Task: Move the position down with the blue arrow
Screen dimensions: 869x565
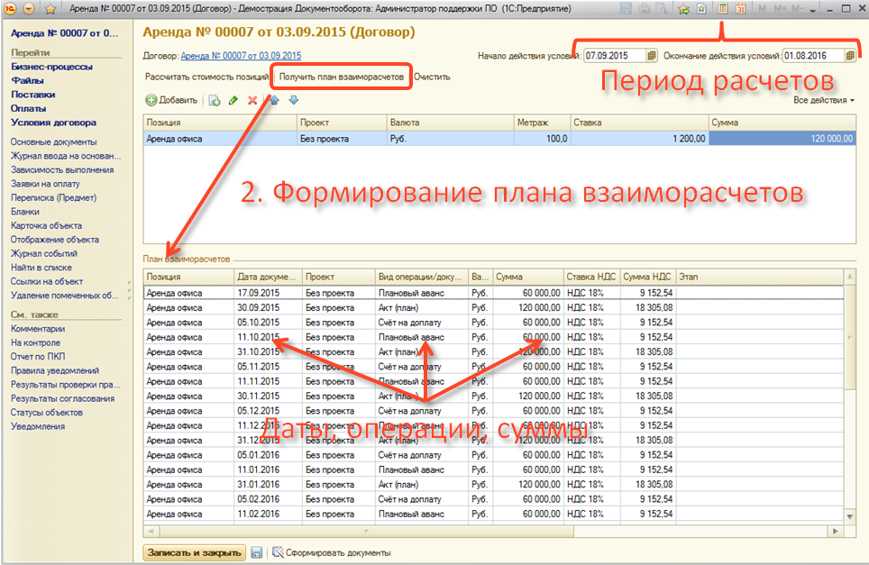Action: coord(293,100)
